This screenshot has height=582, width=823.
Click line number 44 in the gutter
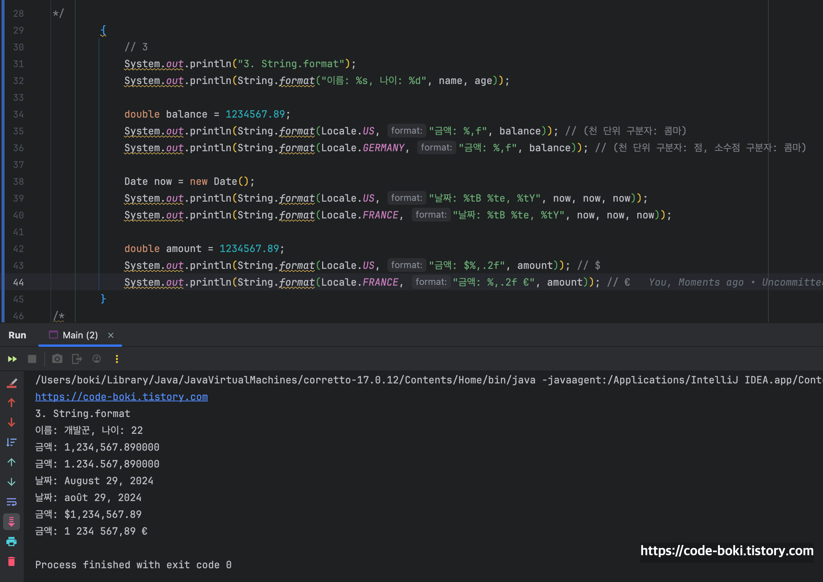[18, 282]
